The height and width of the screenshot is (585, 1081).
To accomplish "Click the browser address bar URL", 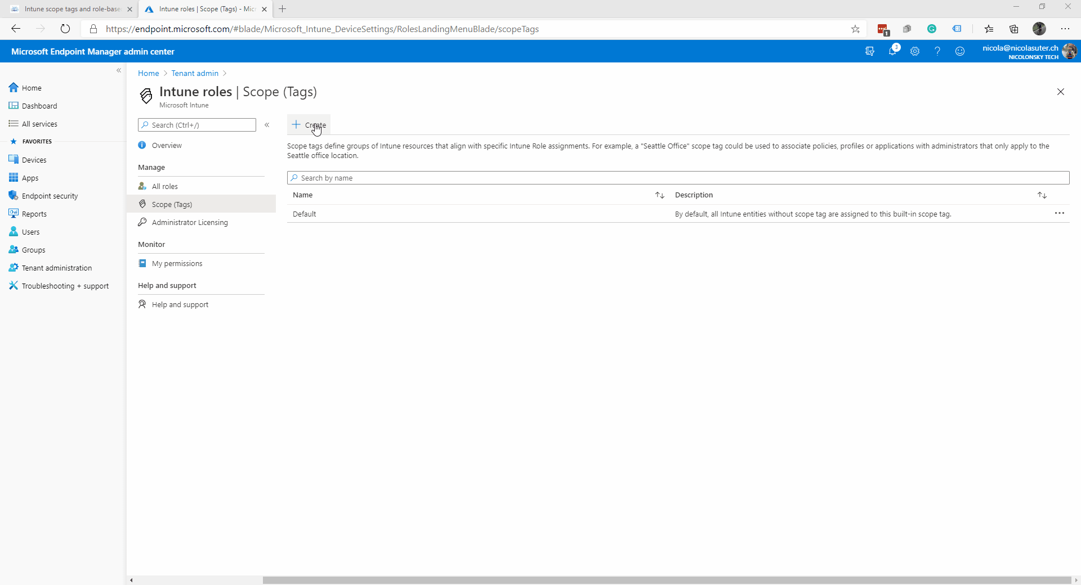I will pos(322,29).
